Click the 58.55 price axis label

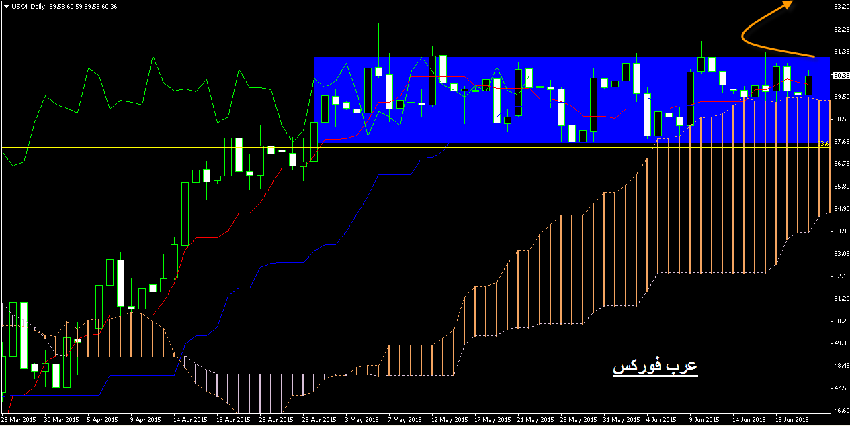tap(841, 119)
